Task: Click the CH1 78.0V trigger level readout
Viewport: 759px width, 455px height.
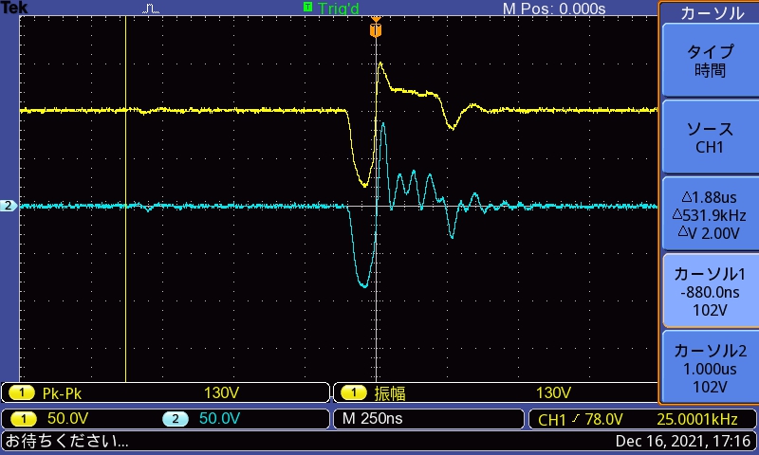Action: (x=580, y=419)
